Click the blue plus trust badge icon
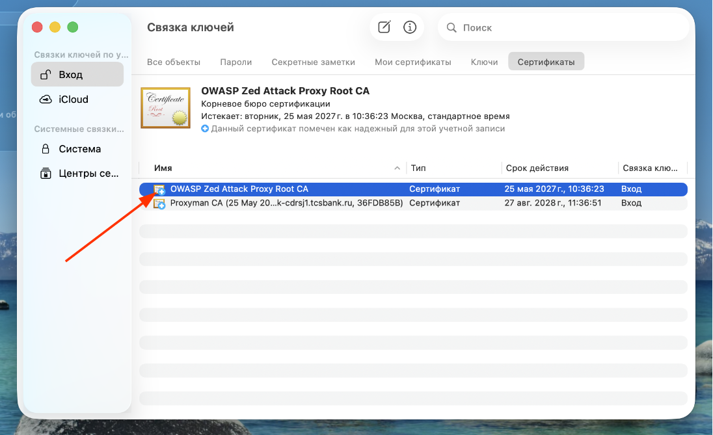 (x=205, y=129)
